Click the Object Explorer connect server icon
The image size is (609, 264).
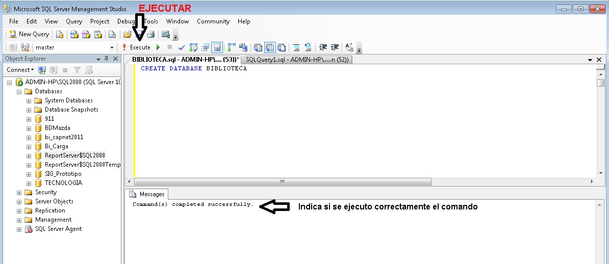(42, 70)
